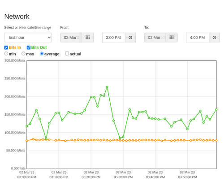Click the last green data point on chart
The width and height of the screenshot is (224, 180).
point(216,109)
